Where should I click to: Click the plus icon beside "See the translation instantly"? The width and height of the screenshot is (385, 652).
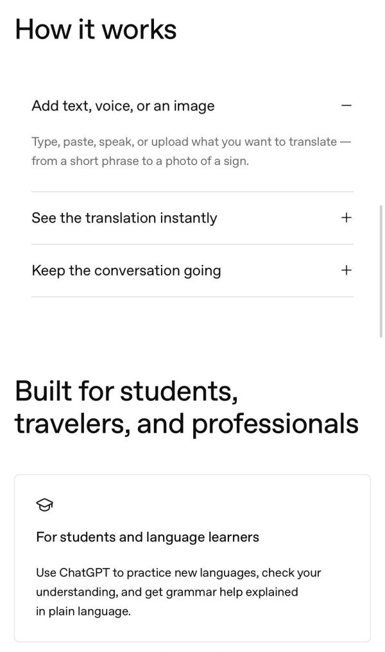coord(346,218)
